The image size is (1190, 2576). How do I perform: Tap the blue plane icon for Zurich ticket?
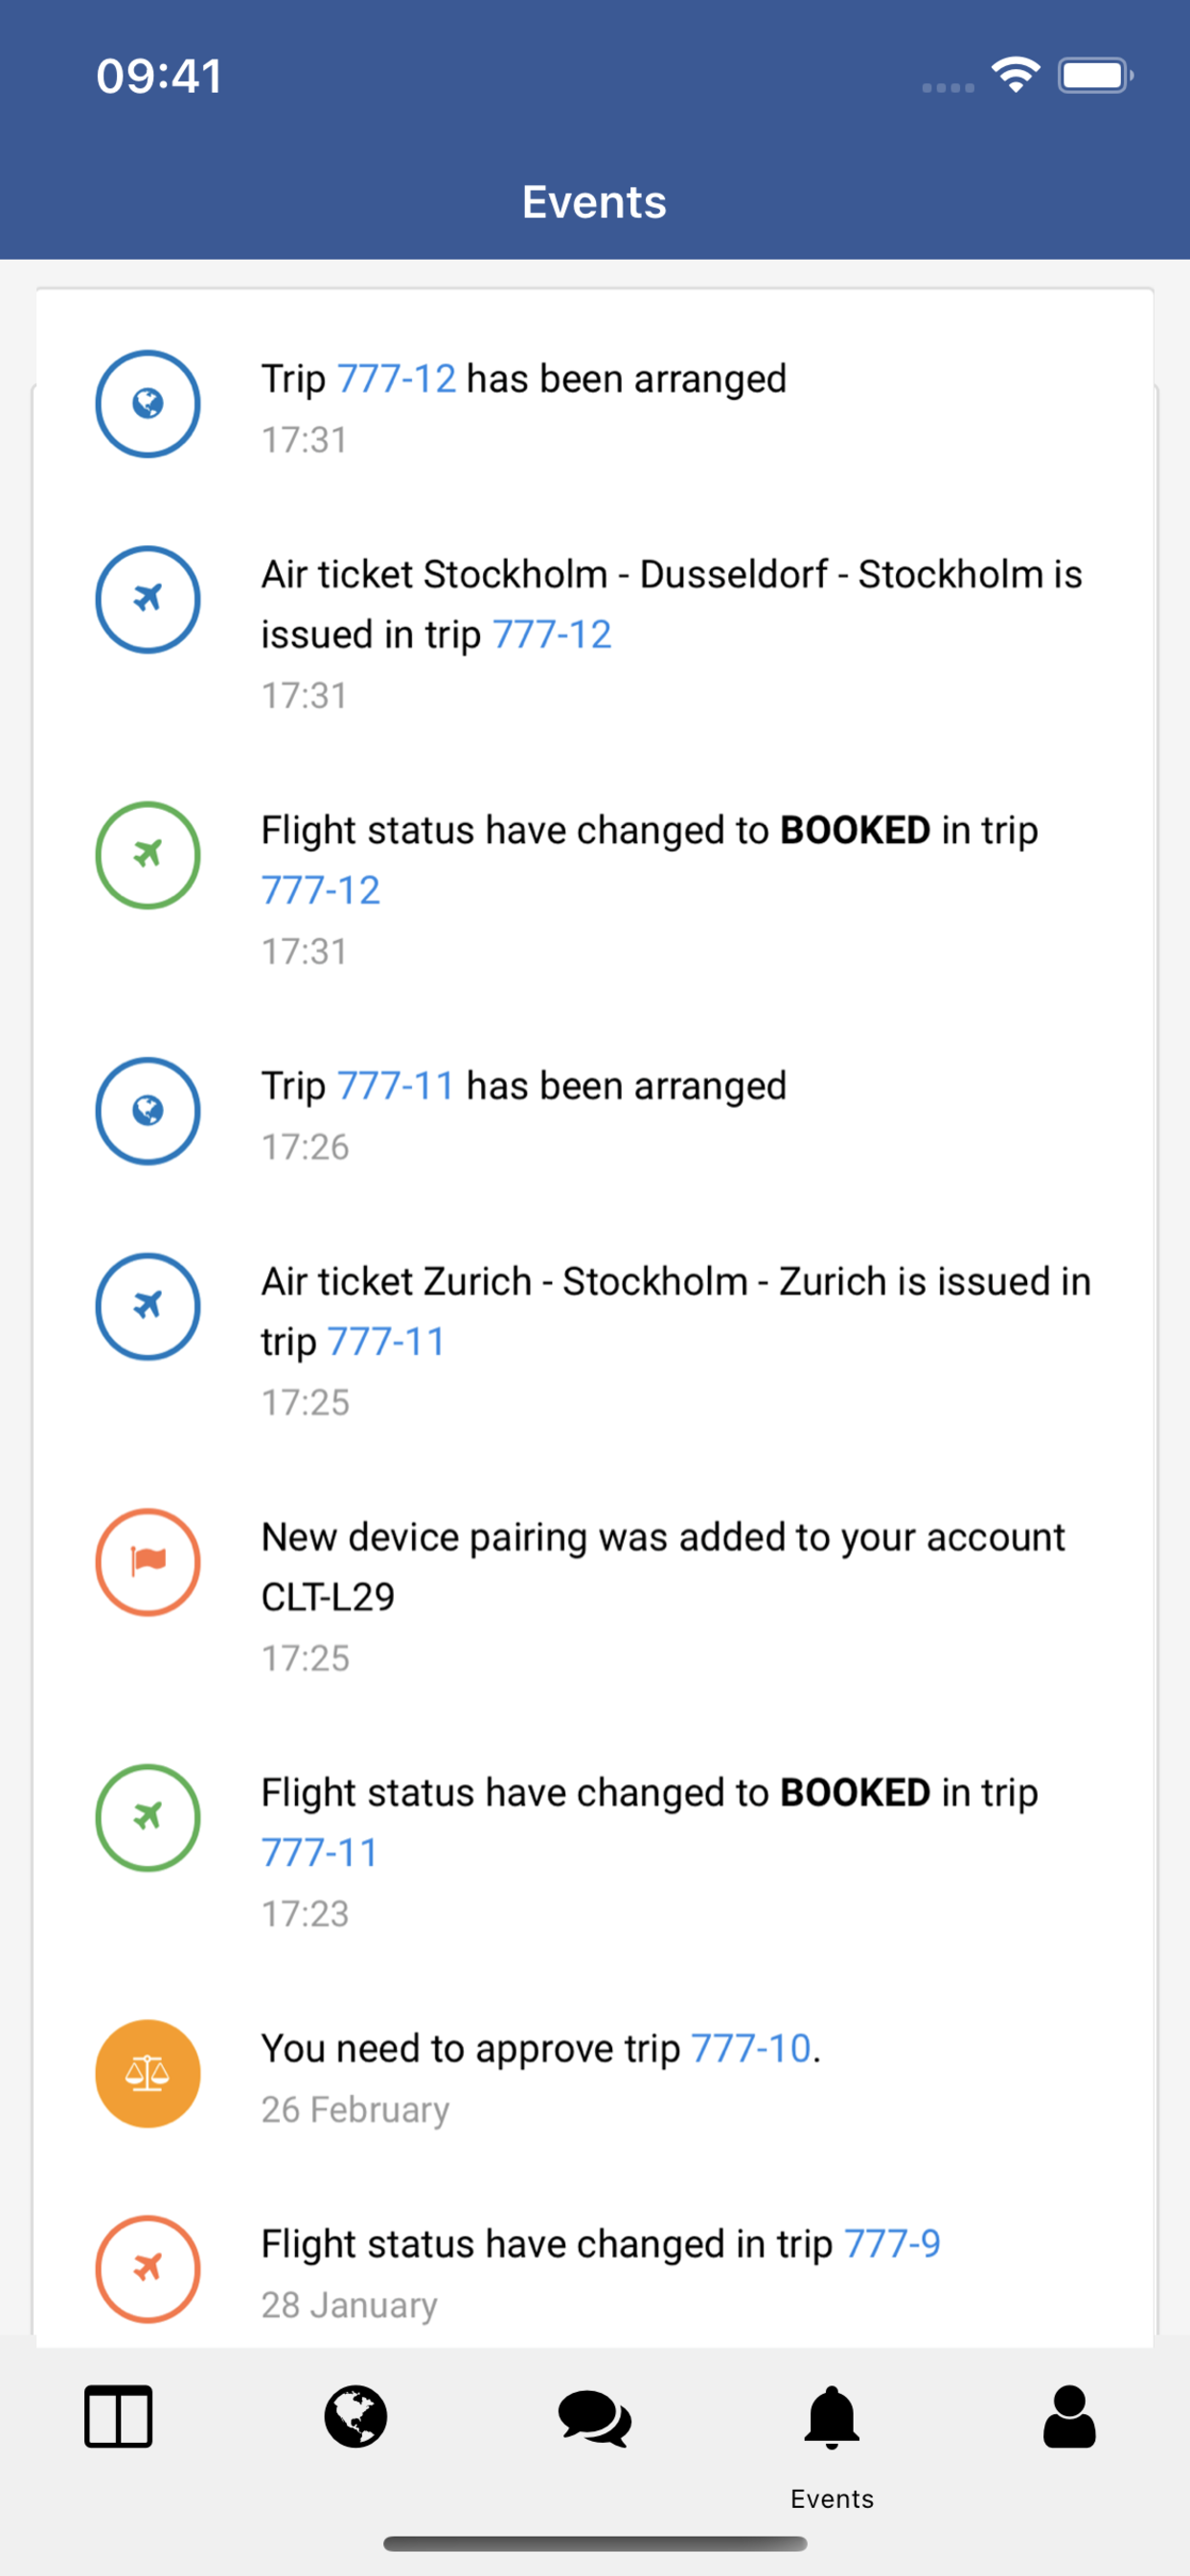point(148,1307)
